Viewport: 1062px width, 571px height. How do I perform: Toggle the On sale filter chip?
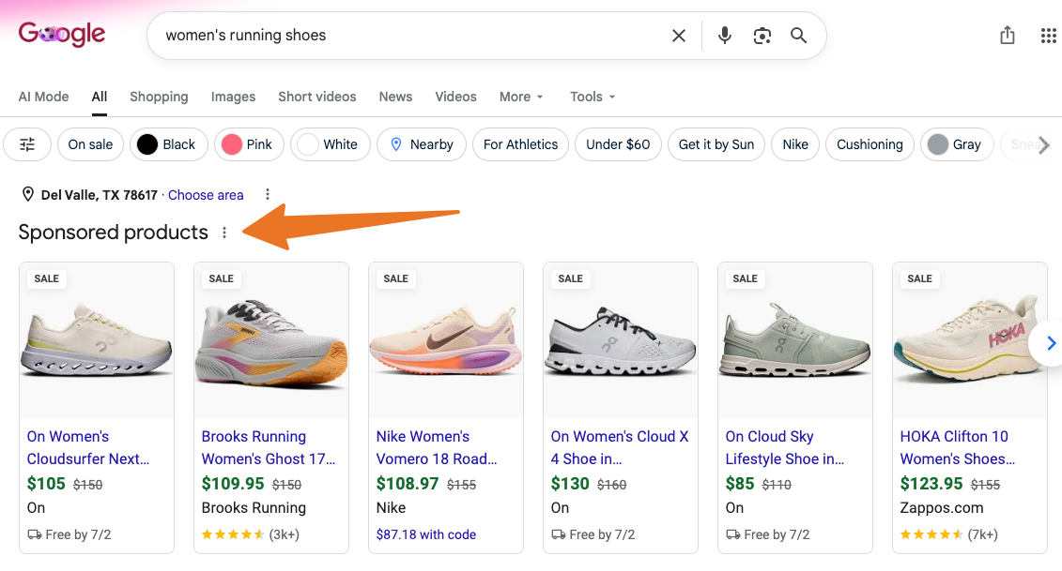pyautogui.click(x=90, y=144)
